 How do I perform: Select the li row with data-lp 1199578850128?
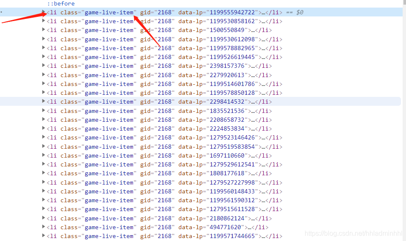165,93
